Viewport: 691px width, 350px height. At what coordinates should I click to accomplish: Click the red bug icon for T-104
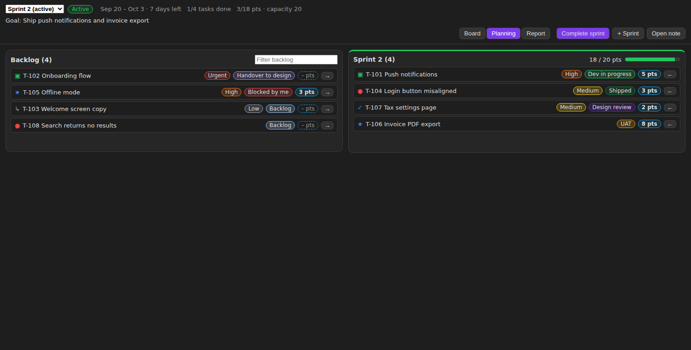click(360, 91)
